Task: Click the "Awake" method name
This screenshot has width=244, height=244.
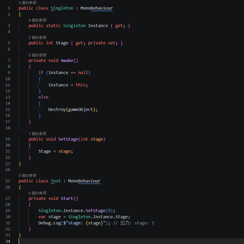Action: pos(67,60)
